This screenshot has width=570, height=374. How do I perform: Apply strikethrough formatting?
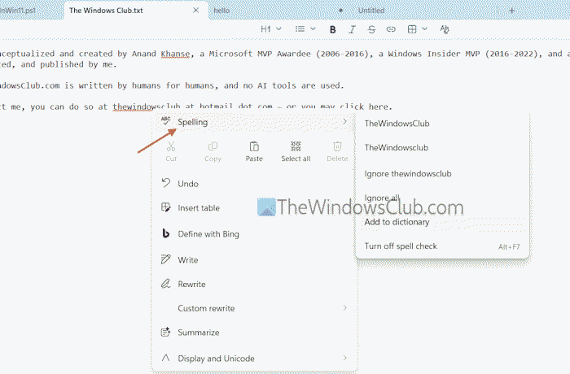371,29
